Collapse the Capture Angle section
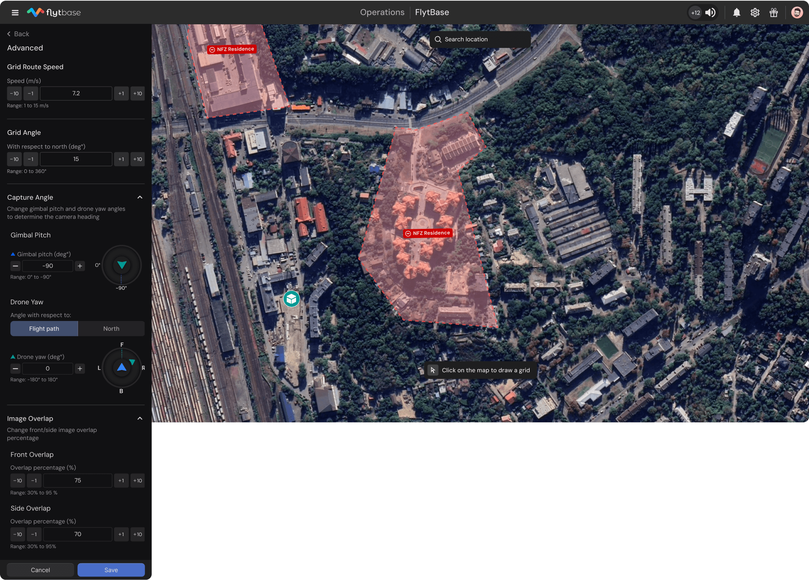 pyautogui.click(x=140, y=197)
